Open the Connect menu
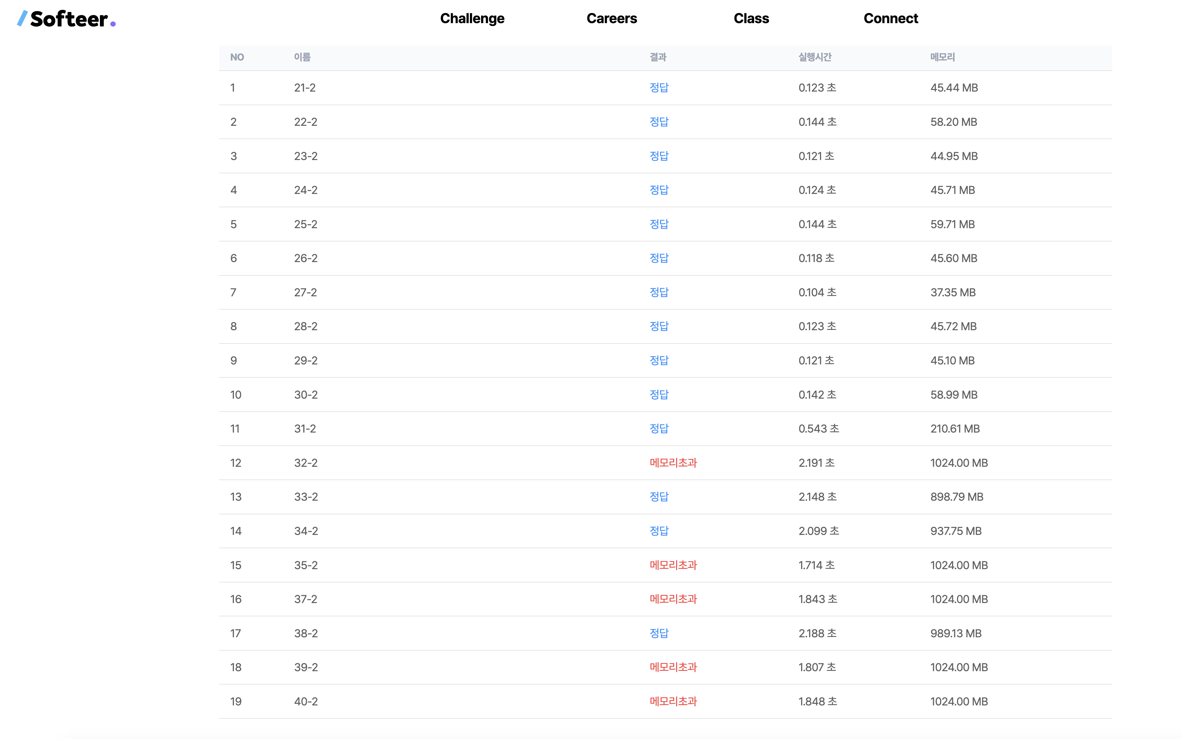Viewport: 1181px width, 739px height. [x=891, y=19]
